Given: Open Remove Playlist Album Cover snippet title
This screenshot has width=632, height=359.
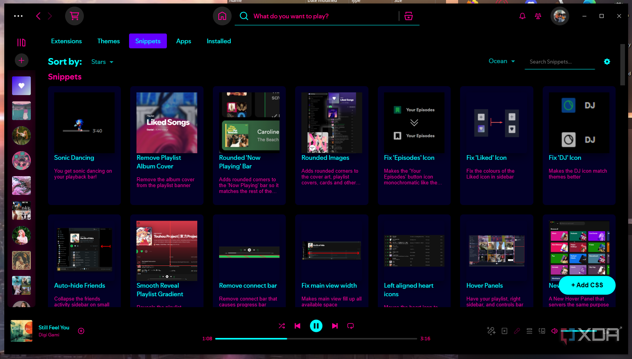Looking at the screenshot, I should (159, 162).
